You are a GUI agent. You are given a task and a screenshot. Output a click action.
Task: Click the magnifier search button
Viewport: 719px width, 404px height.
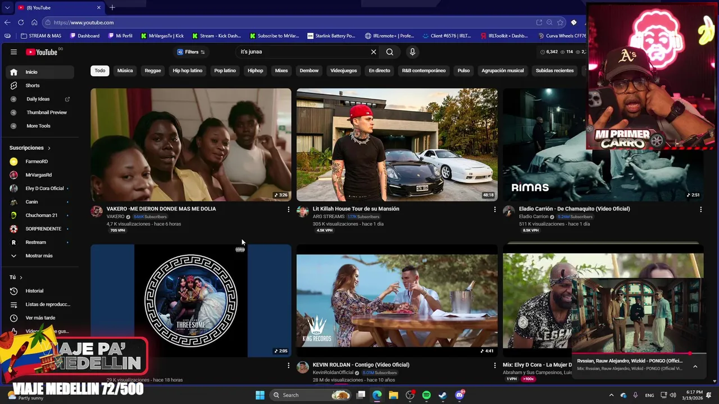pyautogui.click(x=390, y=52)
